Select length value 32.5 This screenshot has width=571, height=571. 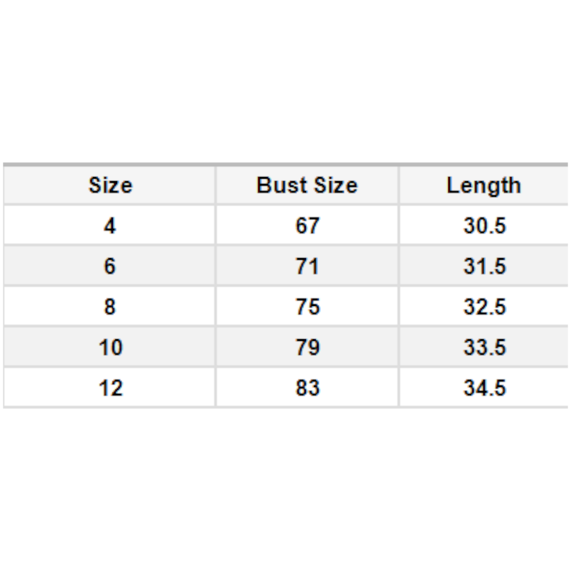tap(484, 306)
